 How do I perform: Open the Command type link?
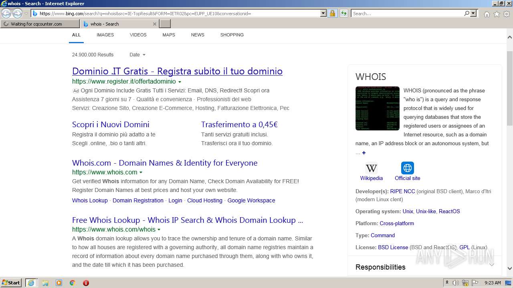click(x=383, y=236)
